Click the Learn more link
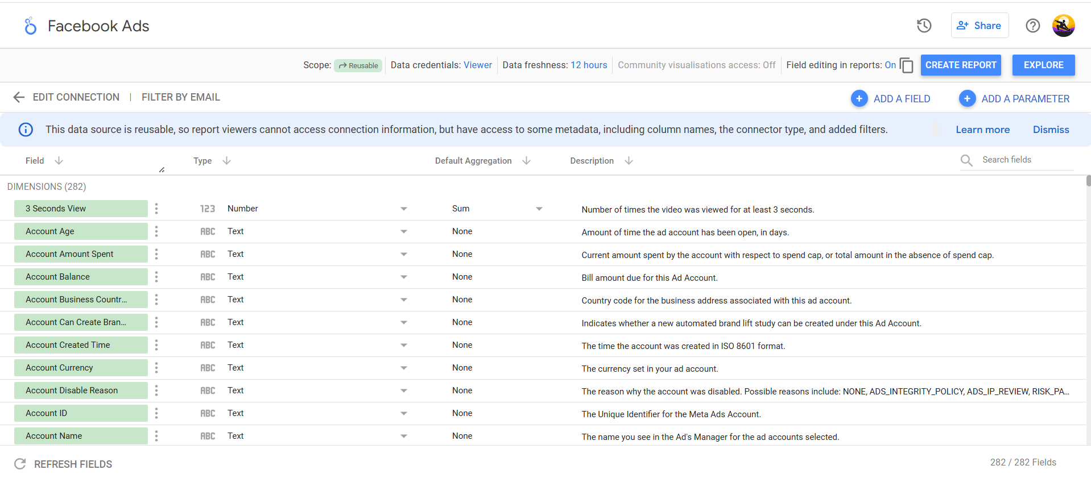This screenshot has width=1091, height=478. coord(982,130)
